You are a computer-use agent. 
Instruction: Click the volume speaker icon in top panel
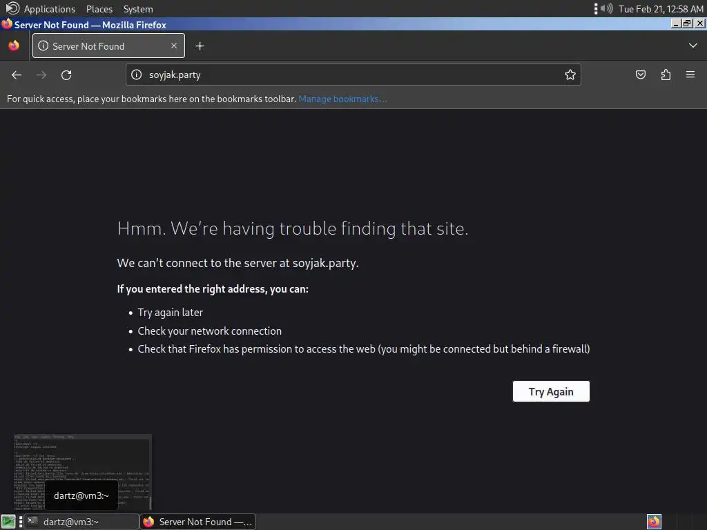pos(606,8)
